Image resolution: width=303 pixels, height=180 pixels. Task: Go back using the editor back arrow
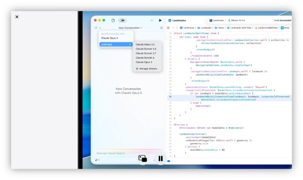173,28
